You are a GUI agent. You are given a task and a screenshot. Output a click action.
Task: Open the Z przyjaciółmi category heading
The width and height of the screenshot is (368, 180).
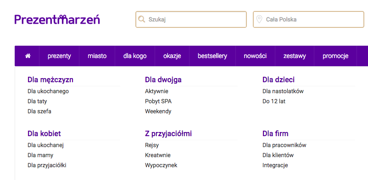pyautogui.click(x=168, y=134)
